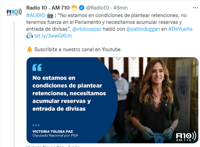
Task: Open the #AUDIO hashtag
Action: point(36,15)
